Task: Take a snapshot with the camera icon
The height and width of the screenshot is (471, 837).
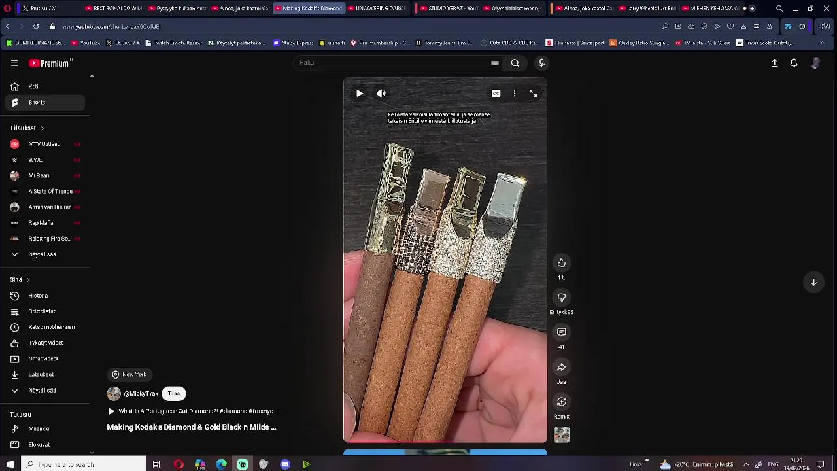Action: pyautogui.click(x=691, y=27)
